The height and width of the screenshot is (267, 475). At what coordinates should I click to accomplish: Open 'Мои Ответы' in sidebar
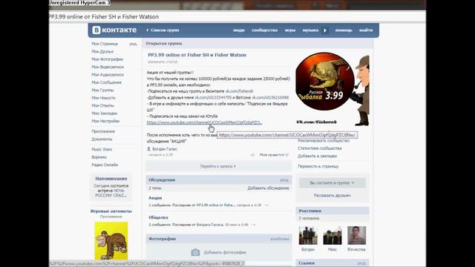tap(102, 105)
